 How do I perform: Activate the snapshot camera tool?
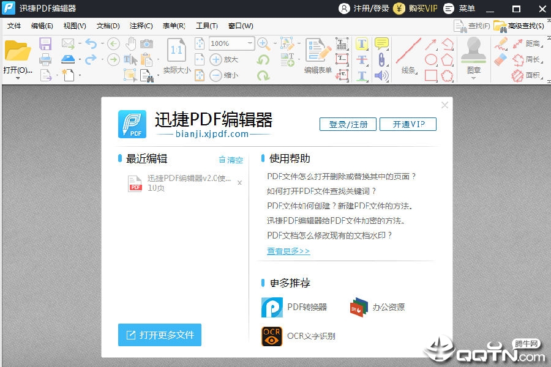coord(147,43)
